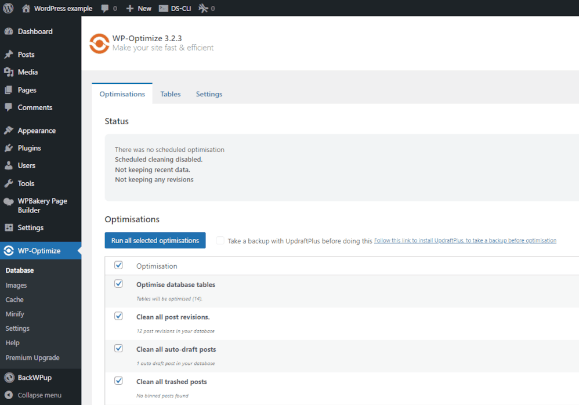Open Dashboard label in sidebar
Screen dimensions: 579x405
click(35, 31)
